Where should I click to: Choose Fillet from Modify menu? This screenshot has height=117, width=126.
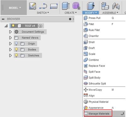105,24
